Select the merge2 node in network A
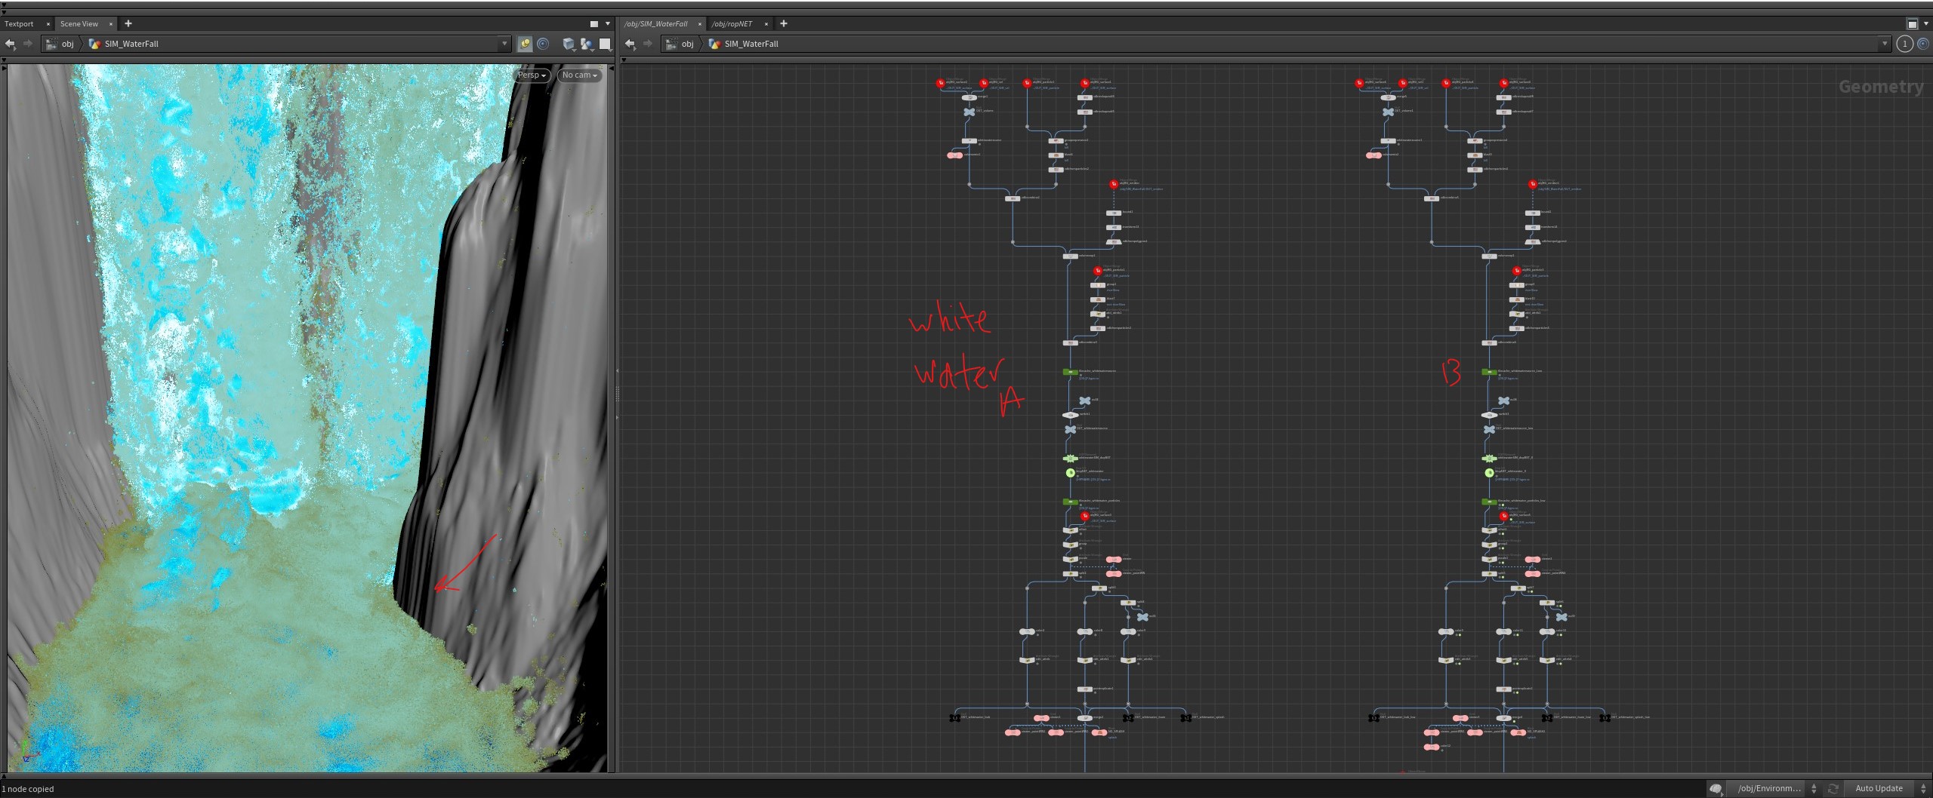The width and height of the screenshot is (1933, 798). tap(1085, 718)
